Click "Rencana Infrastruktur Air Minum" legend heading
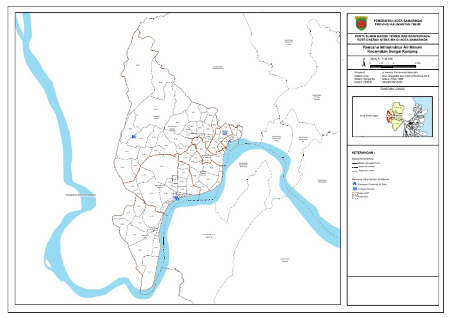This screenshot has height=318, width=451. (370, 179)
